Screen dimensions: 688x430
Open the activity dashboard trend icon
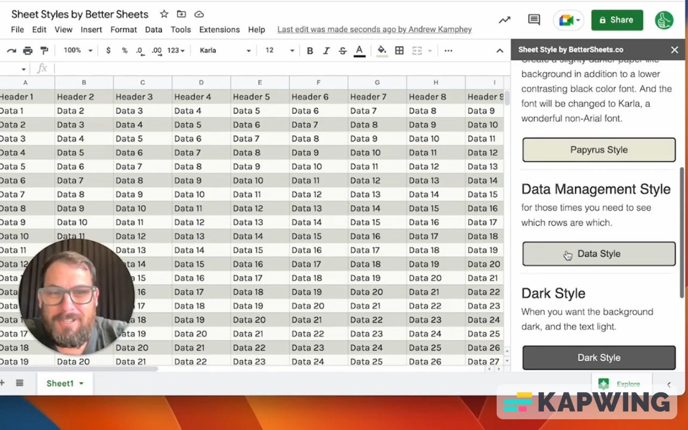(504, 20)
